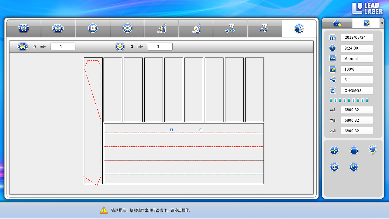Select the warning return-arrow tab
389x219 pixels.
[230, 28]
